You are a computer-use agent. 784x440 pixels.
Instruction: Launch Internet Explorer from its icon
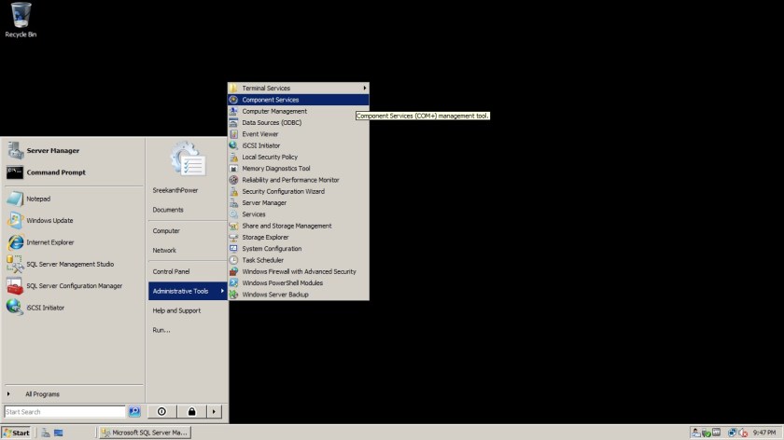pyautogui.click(x=15, y=242)
